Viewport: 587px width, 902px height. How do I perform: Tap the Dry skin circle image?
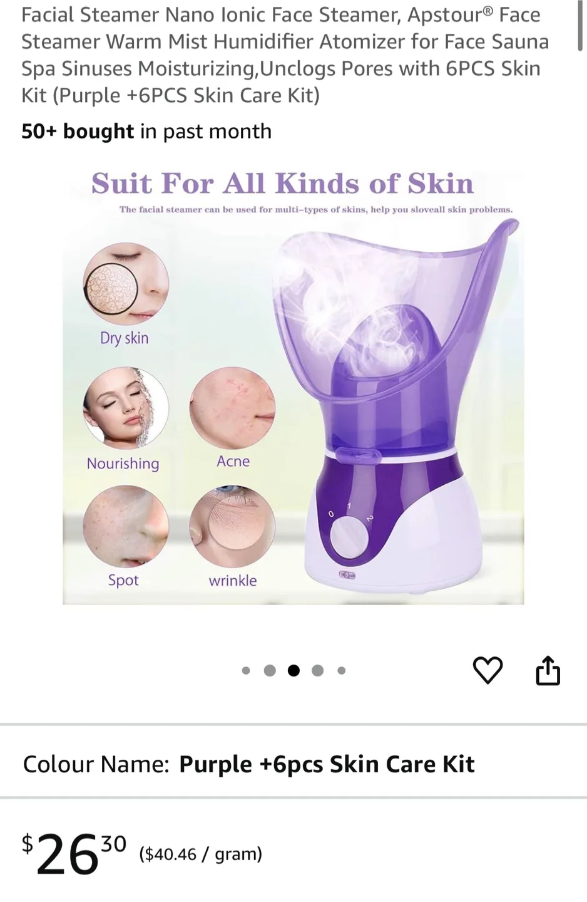coord(126,284)
